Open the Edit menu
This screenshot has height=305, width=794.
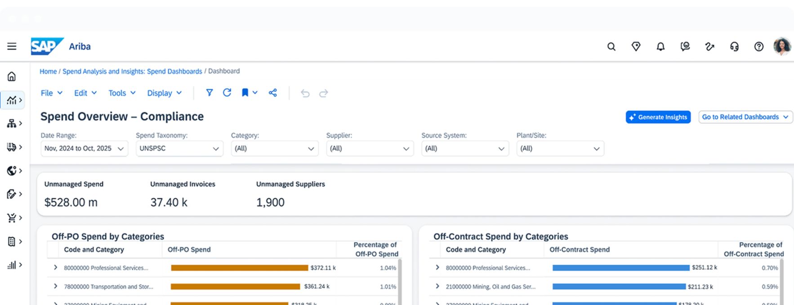(x=85, y=93)
